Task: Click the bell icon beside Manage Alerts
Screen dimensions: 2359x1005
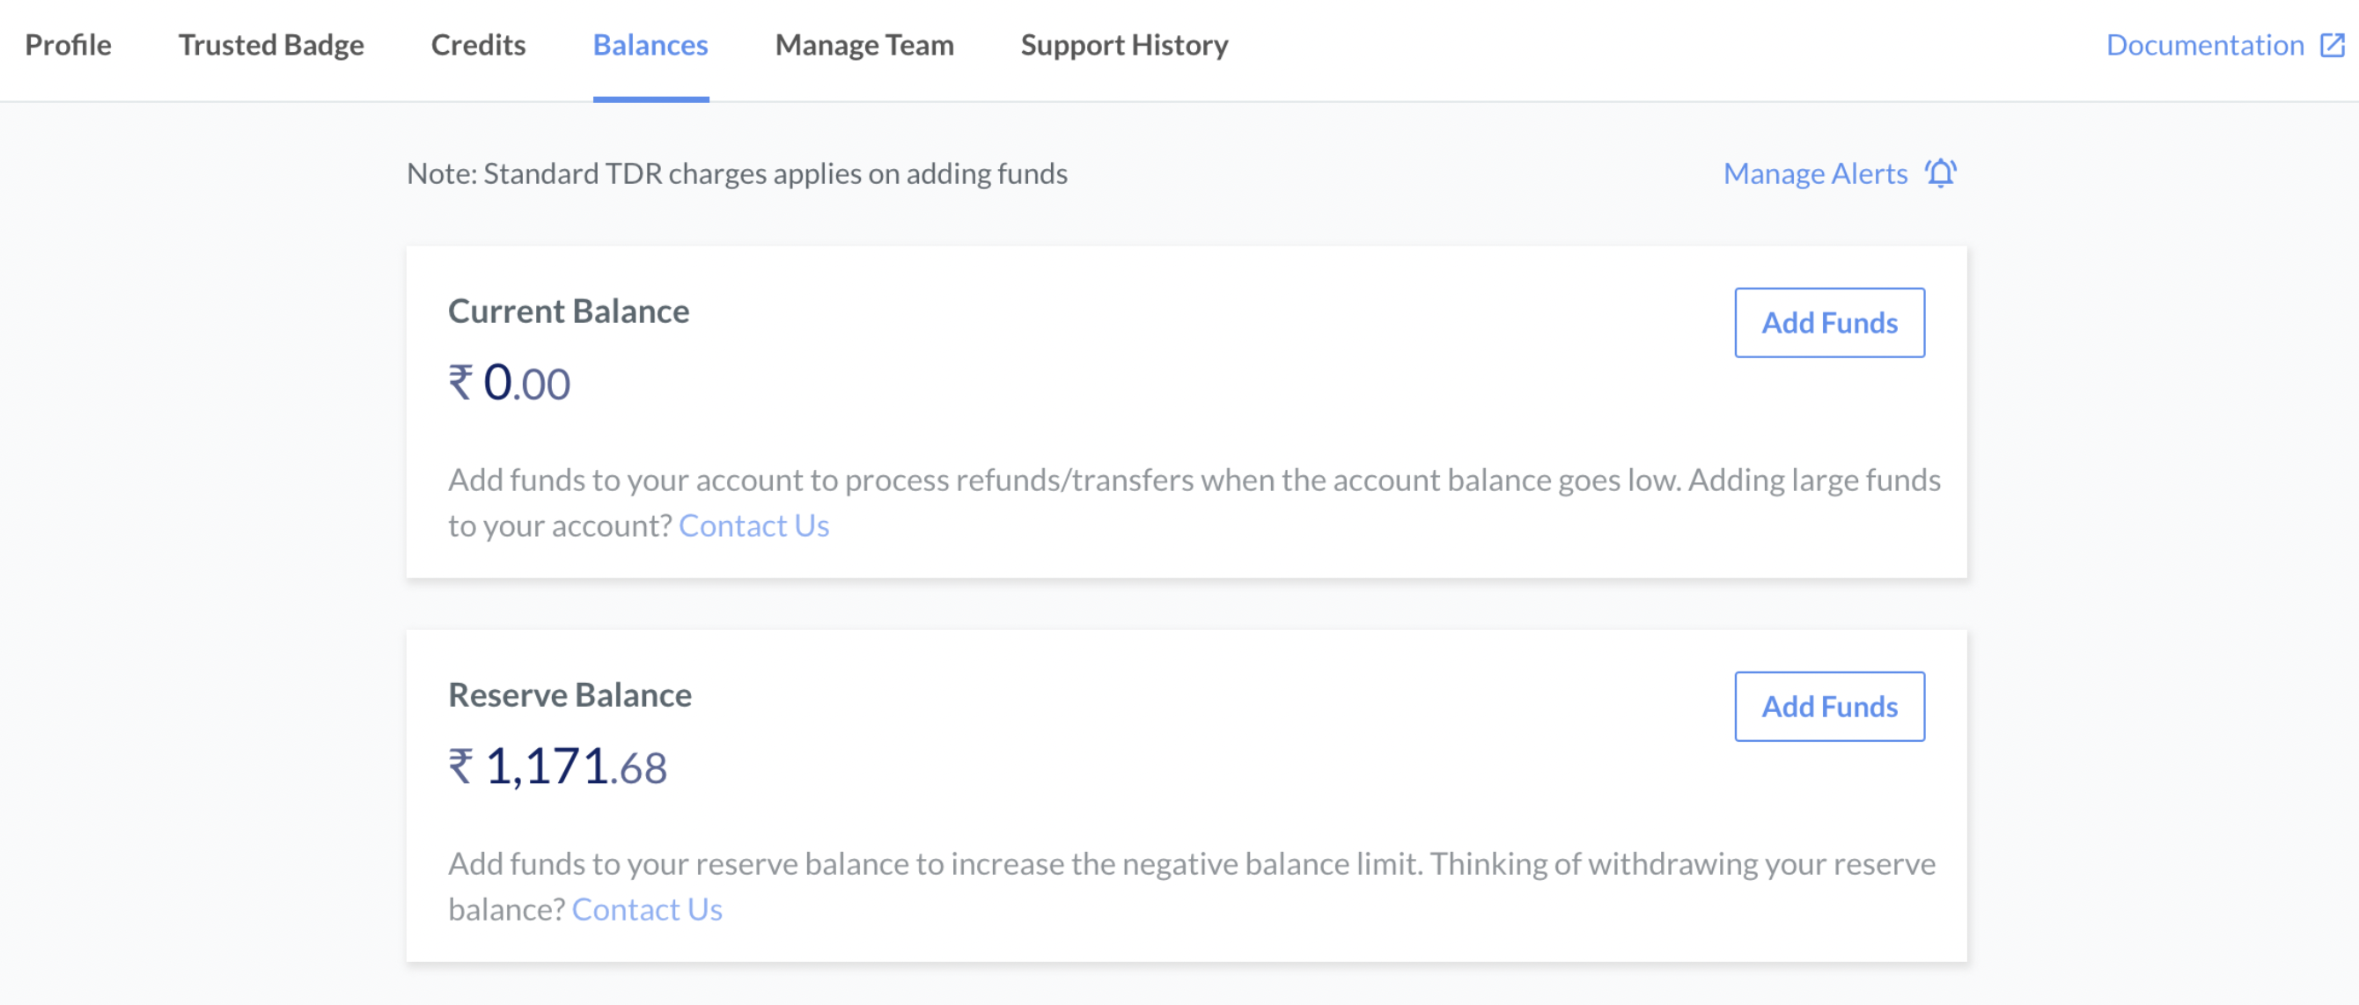Action: (x=1941, y=173)
